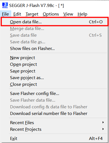Choose Open data file from File menu
The width and height of the screenshot is (109, 143).
[54, 22]
